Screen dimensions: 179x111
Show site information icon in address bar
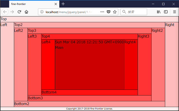pos(42,12)
